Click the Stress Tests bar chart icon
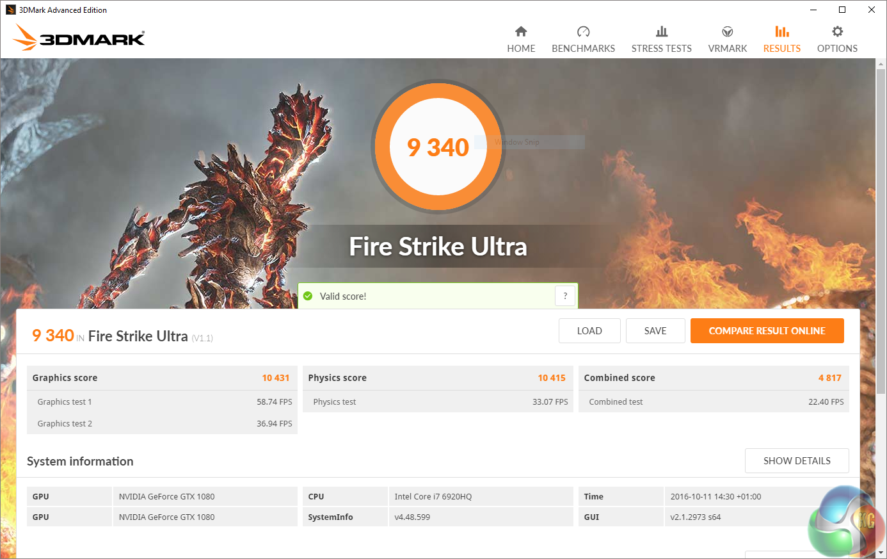This screenshot has height=559, width=887. pos(662,31)
